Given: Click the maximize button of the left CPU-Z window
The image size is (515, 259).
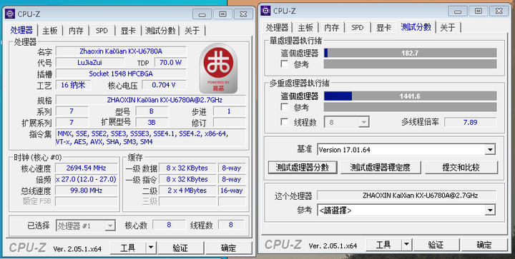Looking at the screenshot, I should [222, 14].
